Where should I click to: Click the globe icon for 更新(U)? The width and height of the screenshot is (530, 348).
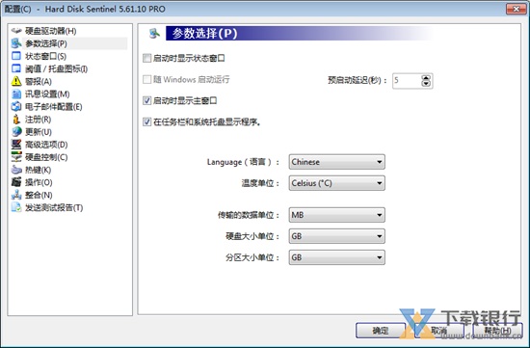tap(16, 132)
